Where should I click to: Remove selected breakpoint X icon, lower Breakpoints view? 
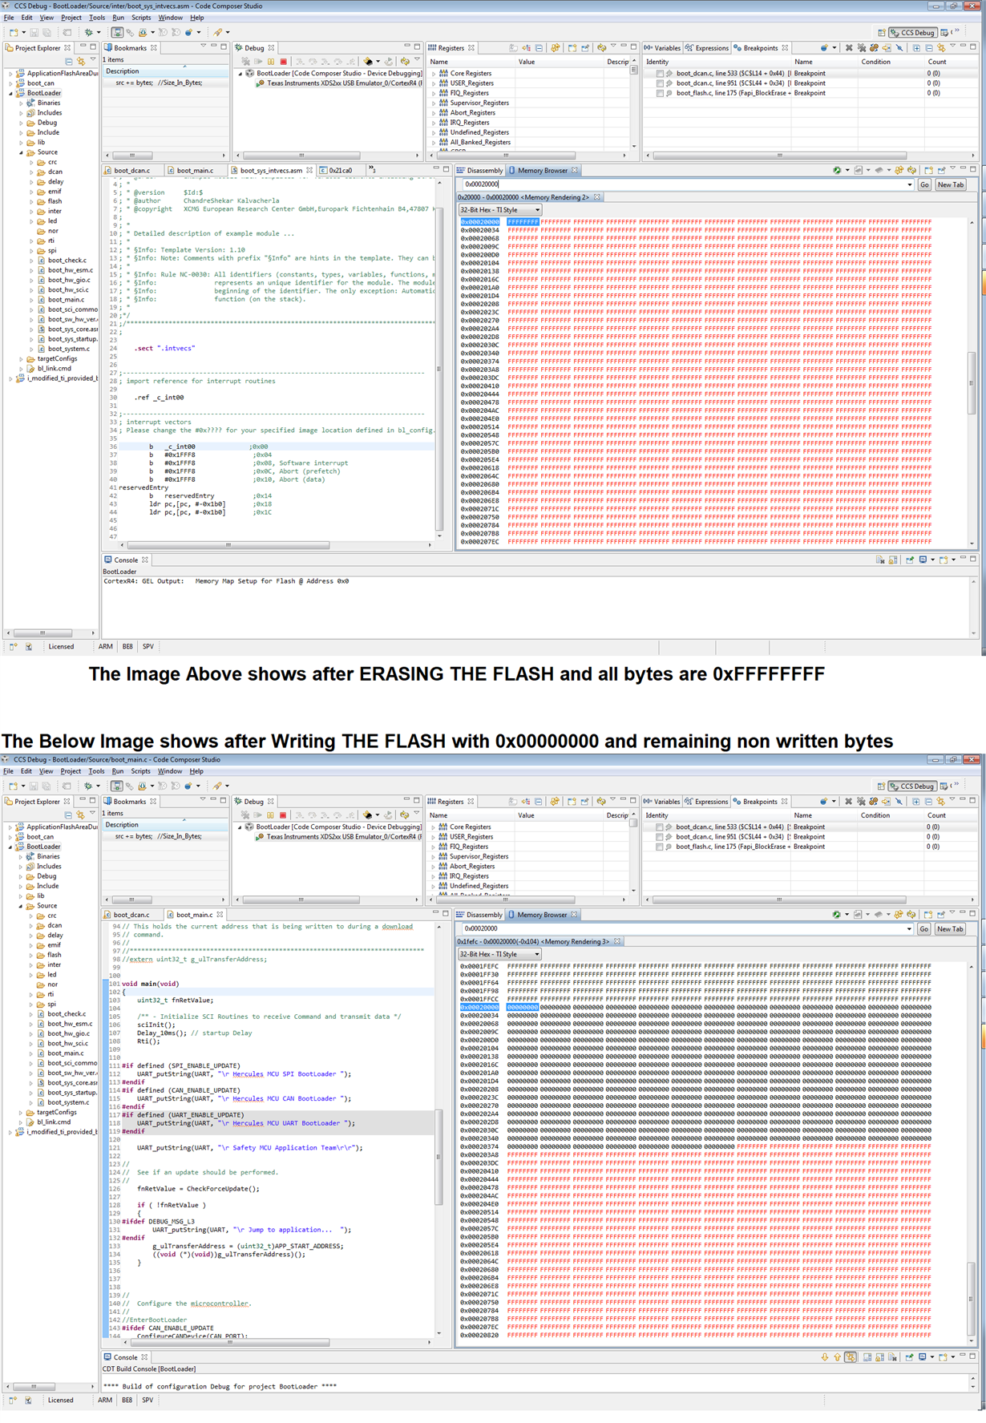[849, 802]
